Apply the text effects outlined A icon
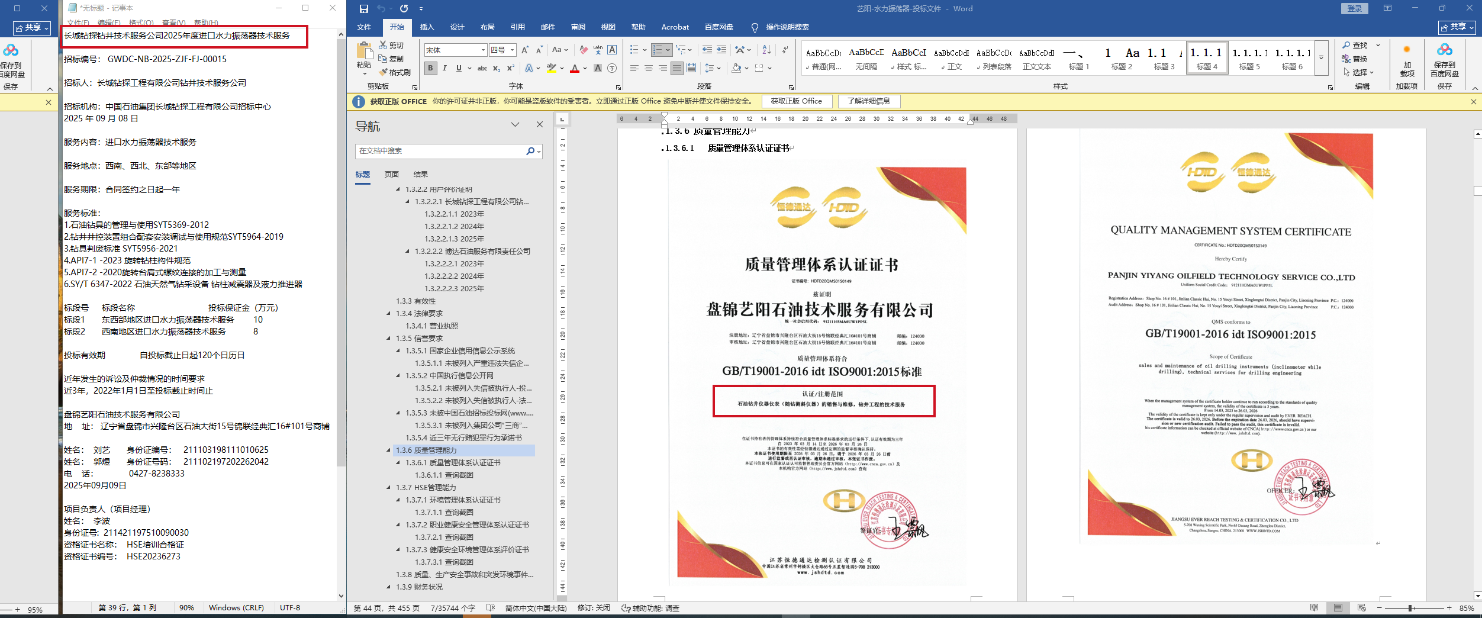 pos(529,68)
